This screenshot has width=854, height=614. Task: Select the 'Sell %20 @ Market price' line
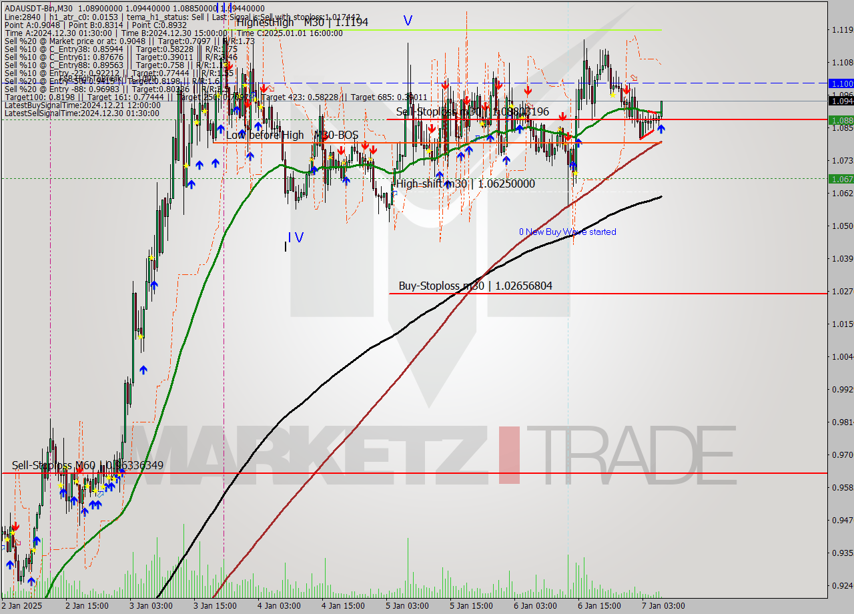129,40
